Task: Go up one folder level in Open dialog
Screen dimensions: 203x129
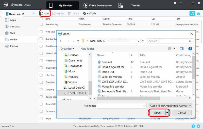Action: pyautogui.click(x=78, y=41)
